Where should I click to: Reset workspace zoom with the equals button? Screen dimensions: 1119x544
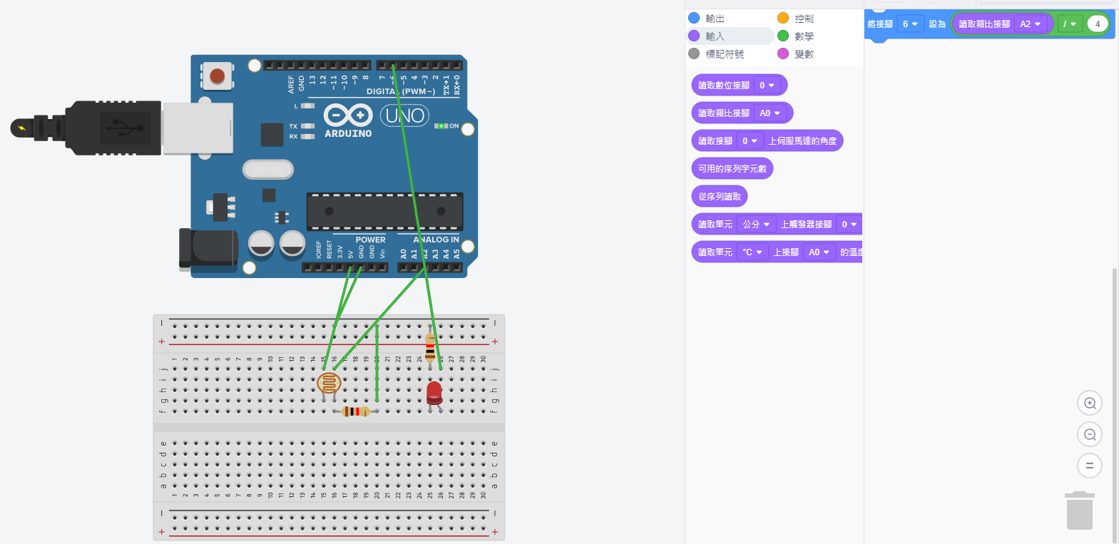[1089, 466]
